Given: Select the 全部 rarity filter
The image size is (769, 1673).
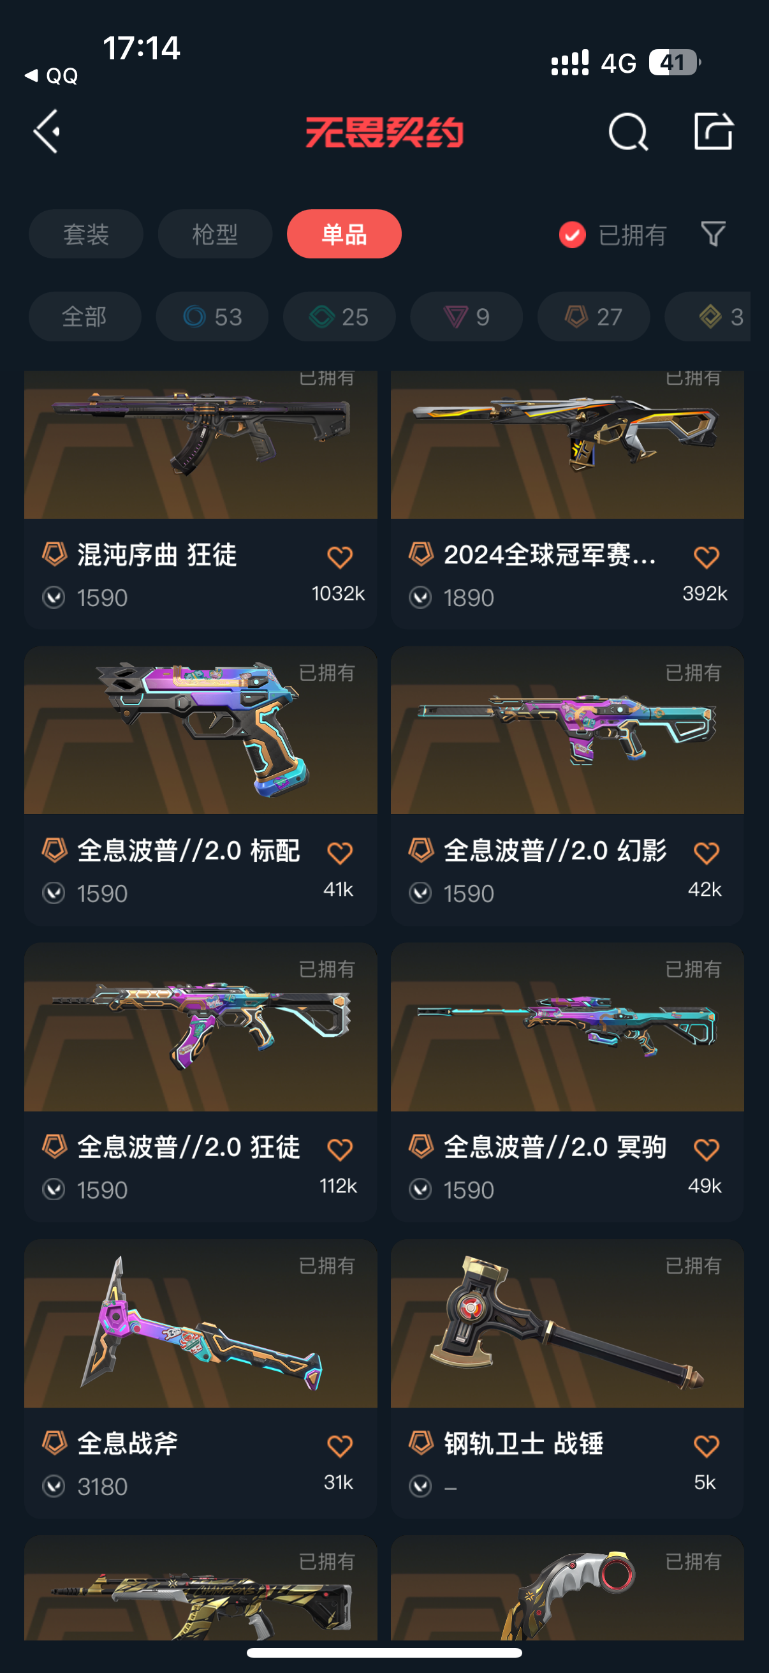Looking at the screenshot, I should (85, 317).
